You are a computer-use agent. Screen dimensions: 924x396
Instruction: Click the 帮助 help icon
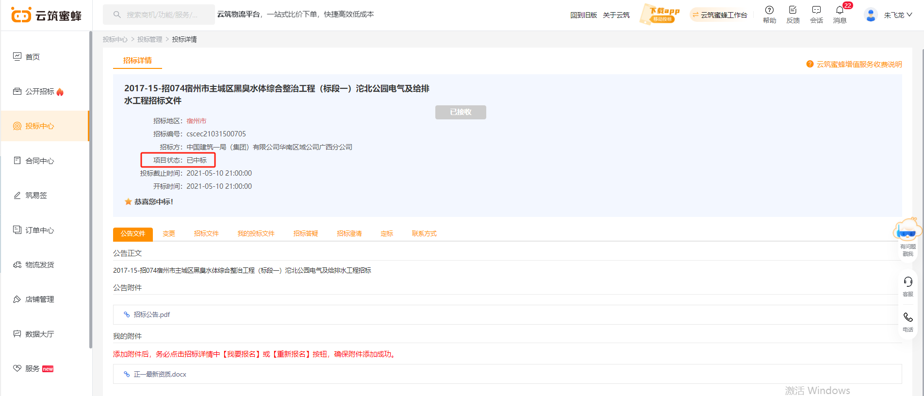tap(769, 10)
